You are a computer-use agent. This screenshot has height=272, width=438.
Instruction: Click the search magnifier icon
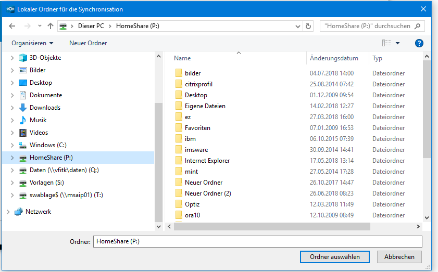pos(417,26)
